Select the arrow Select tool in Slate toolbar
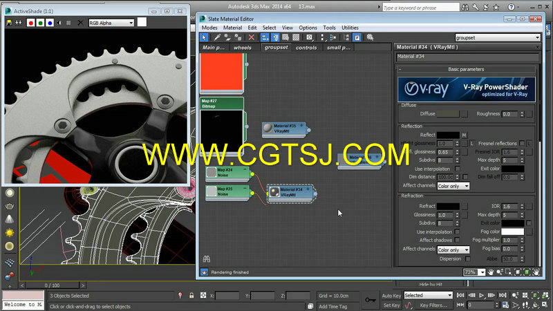 204,37
